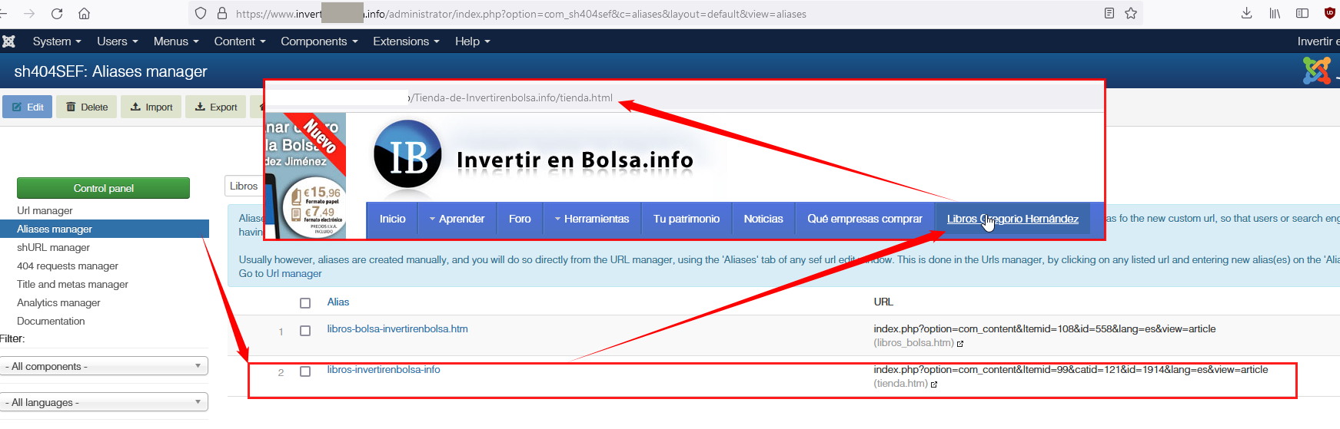The image size is (1340, 429).
Task: Click colorful Joomla logo at header right
Action: [1317, 71]
